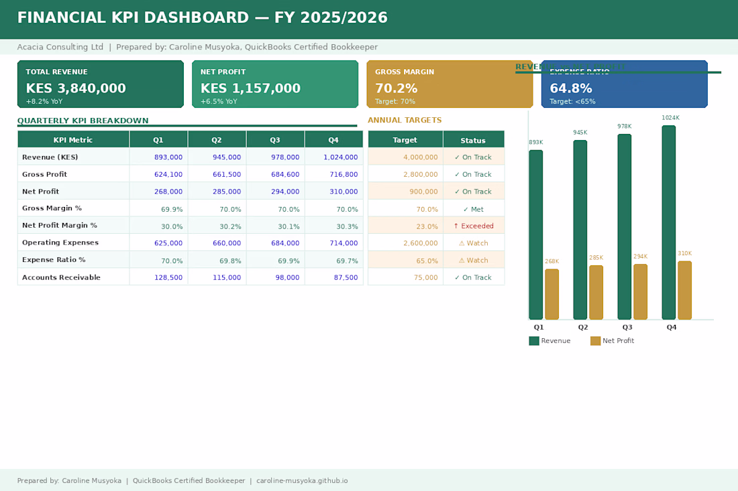Click the Target column header

coord(405,140)
